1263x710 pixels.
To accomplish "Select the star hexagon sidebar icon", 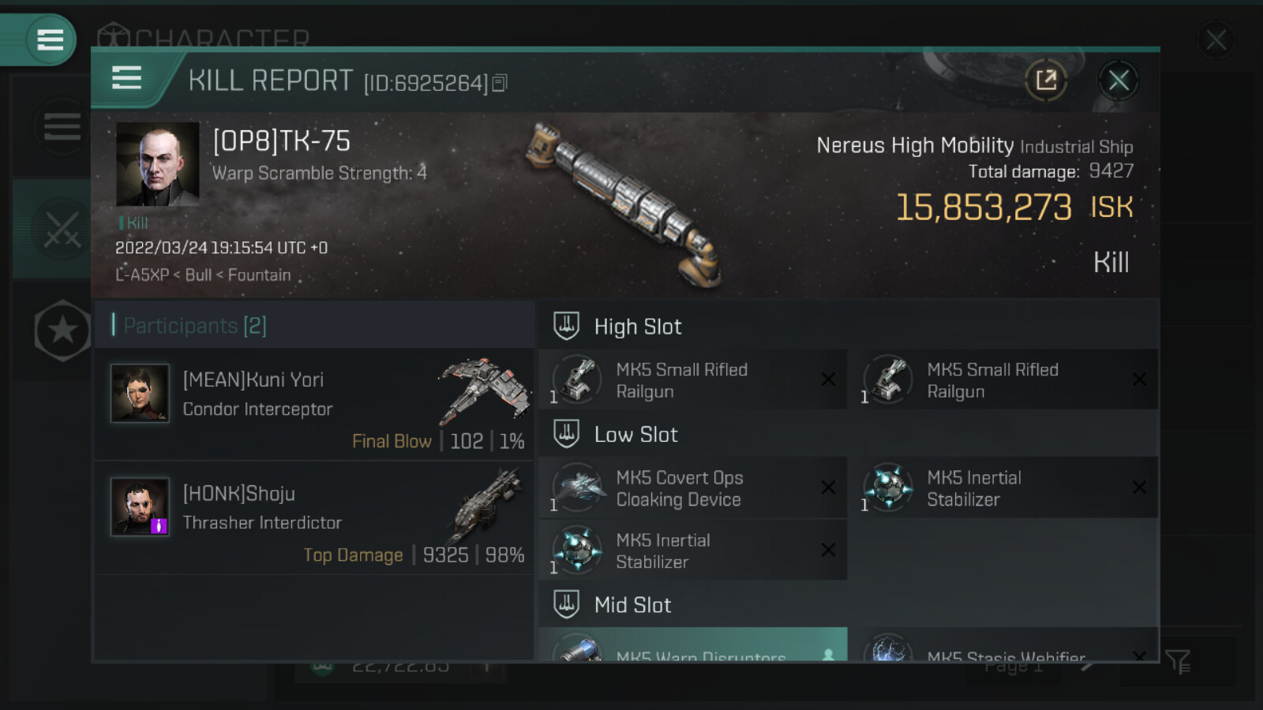I will (62, 331).
